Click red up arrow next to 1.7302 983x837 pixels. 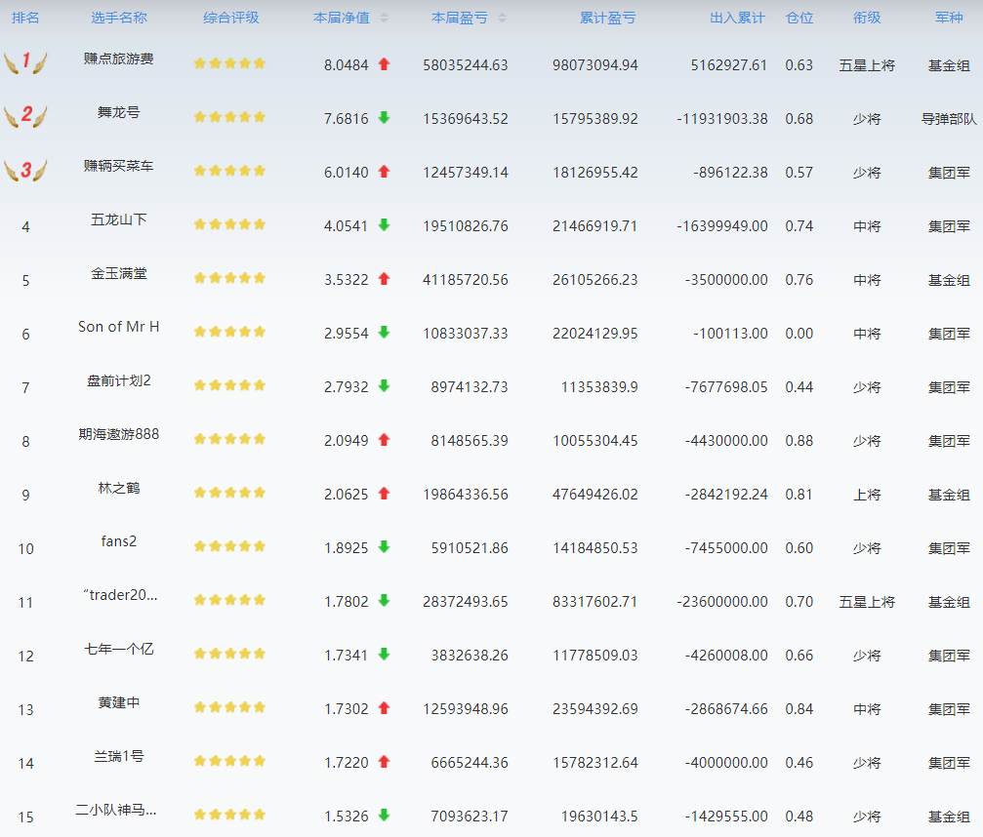[x=385, y=708]
